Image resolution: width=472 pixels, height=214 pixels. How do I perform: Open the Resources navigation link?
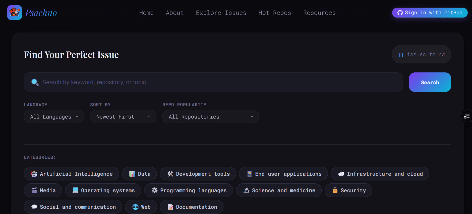pos(319,13)
